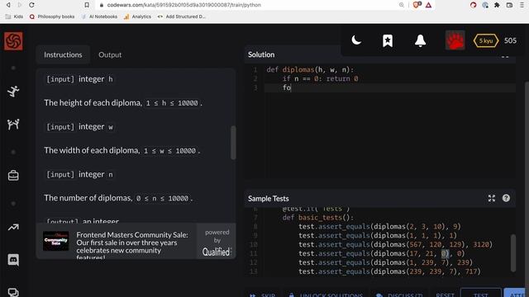Open the red circular extension icon

click(473, 5)
